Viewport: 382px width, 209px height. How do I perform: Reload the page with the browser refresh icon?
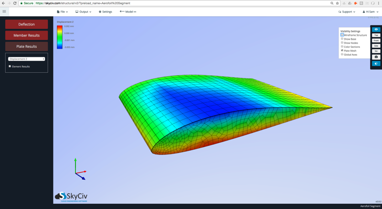15,3
